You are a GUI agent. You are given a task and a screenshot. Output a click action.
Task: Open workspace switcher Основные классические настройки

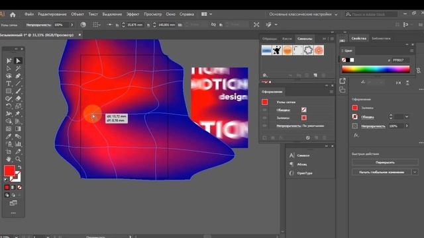pos(303,15)
